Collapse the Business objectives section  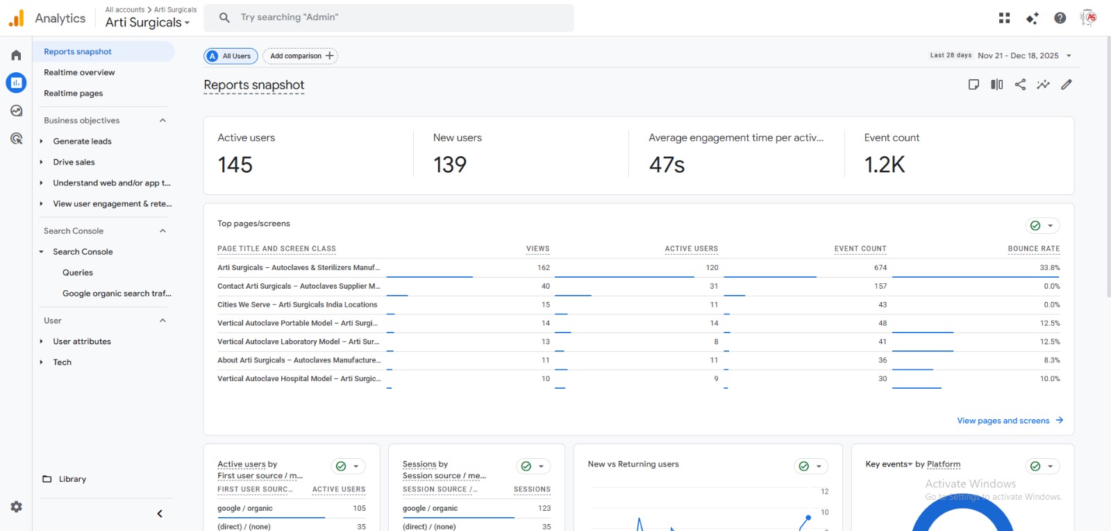[x=162, y=120]
